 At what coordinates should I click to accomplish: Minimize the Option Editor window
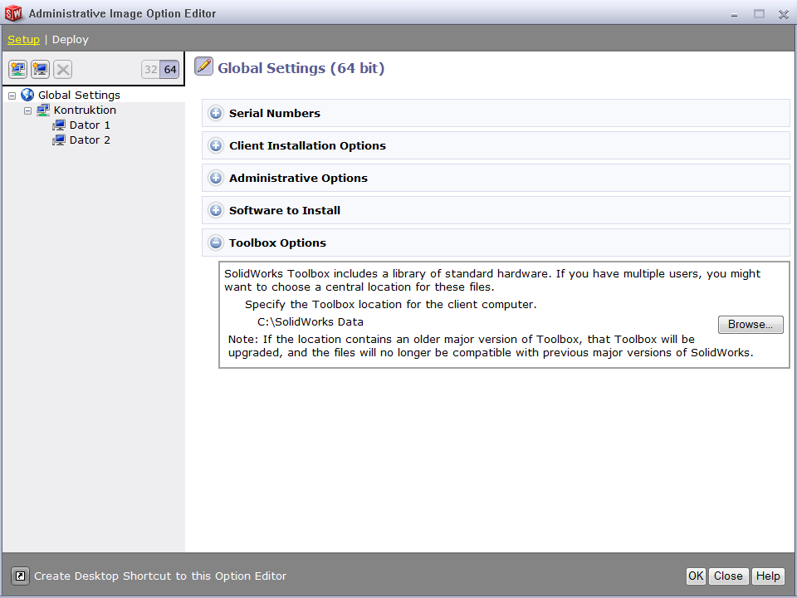point(734,14)
